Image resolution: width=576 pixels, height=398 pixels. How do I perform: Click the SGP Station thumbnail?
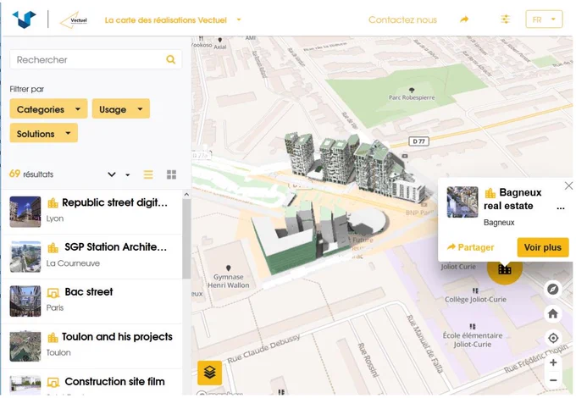25,257
